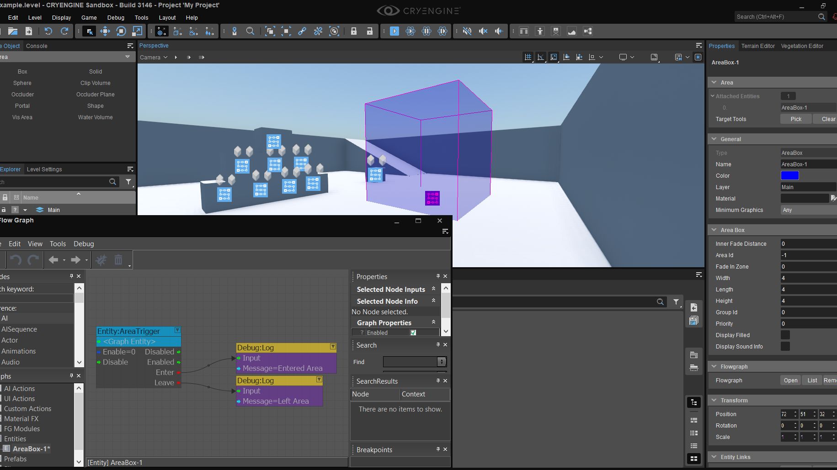
Task: Select the Rotate tool in toolbar
Action: (121, 31)
